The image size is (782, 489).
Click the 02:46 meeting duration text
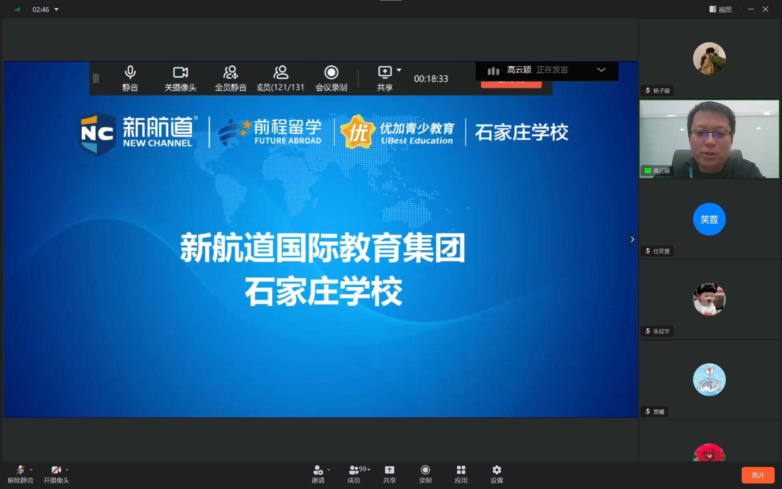(x=41, y=9)
